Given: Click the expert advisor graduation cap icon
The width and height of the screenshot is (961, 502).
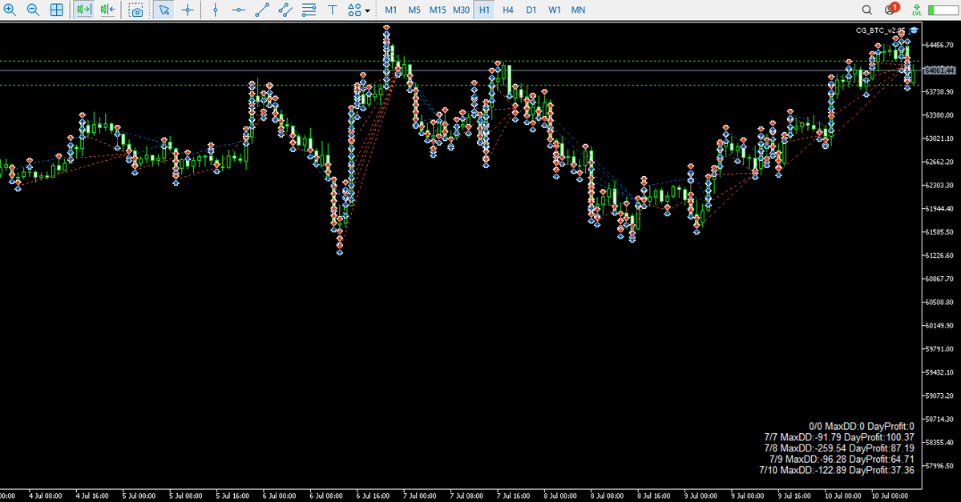Looking at the screenshot, I should [x=914, y=30].
